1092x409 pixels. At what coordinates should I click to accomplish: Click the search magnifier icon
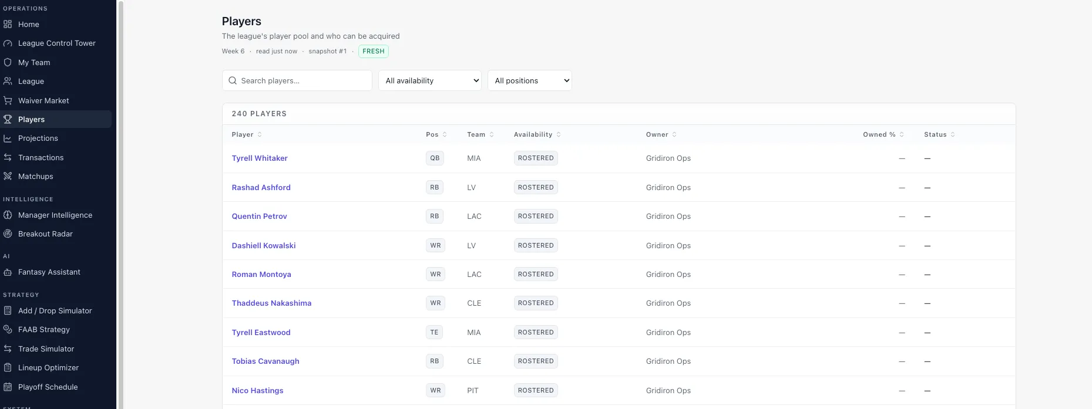[233, 80]
